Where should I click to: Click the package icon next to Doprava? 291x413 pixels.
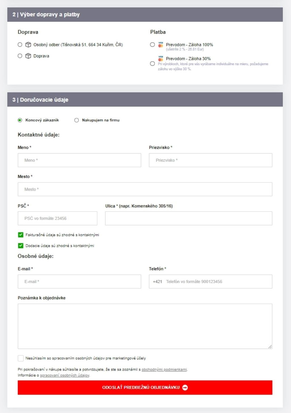(28, 56)
